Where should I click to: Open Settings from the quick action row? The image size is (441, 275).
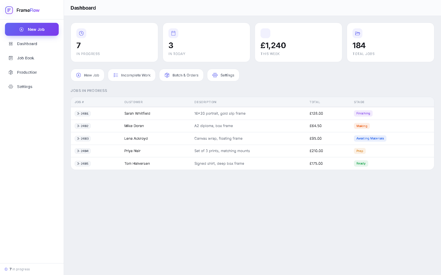pos(223,75)
